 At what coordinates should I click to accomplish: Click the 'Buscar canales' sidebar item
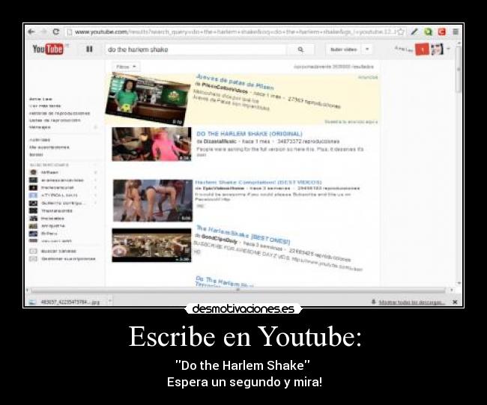click(x=58, y=251)
